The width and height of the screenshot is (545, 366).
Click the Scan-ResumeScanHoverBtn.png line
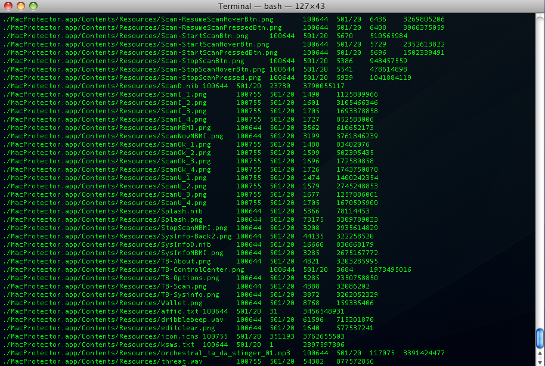pyautogui.click(x=143, y=19)
